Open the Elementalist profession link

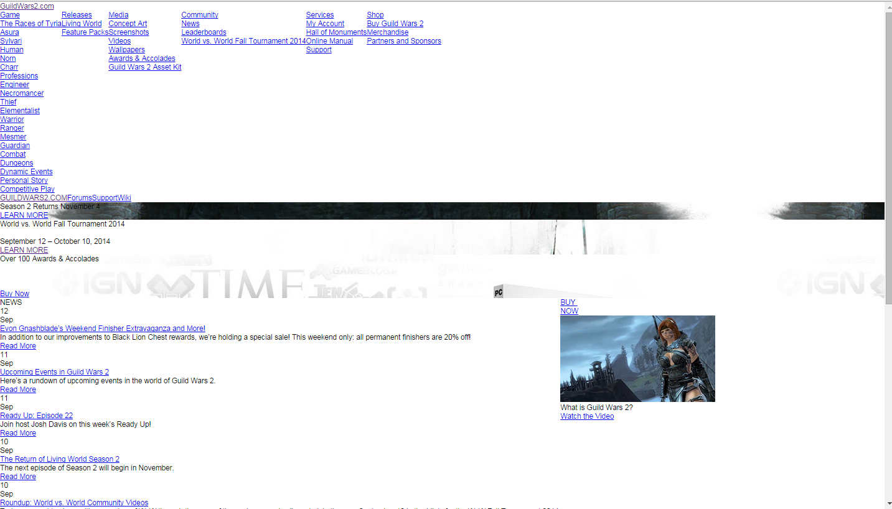tap(20, 111)
